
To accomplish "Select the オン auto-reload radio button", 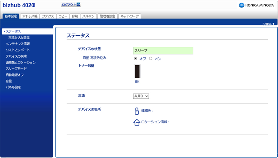I will pyautogui.click(x=151, y=58).
